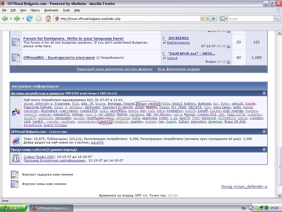Screen dimensions: 282x212
Task: Click the Forward navigation arrow
Action: tap(17, 18)
